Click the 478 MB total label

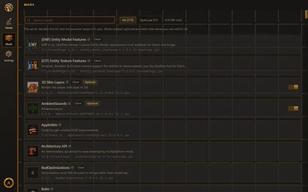pyautogui.click(x=173, y=20)
